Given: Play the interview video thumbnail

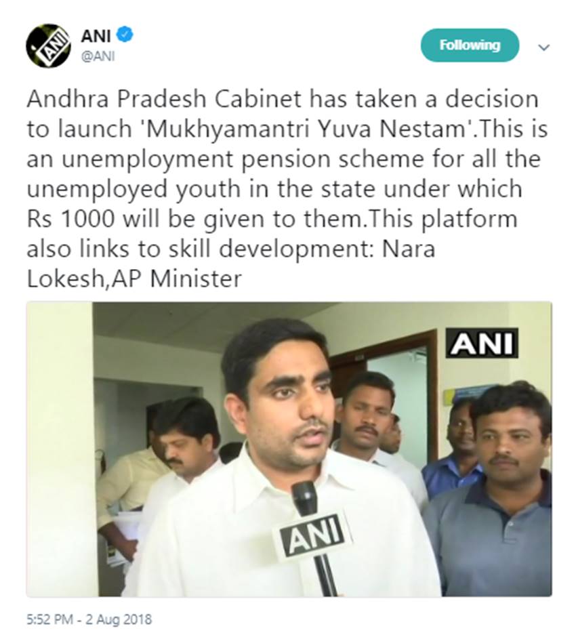Looking at the screenshot, I should (x=289, y=449).
